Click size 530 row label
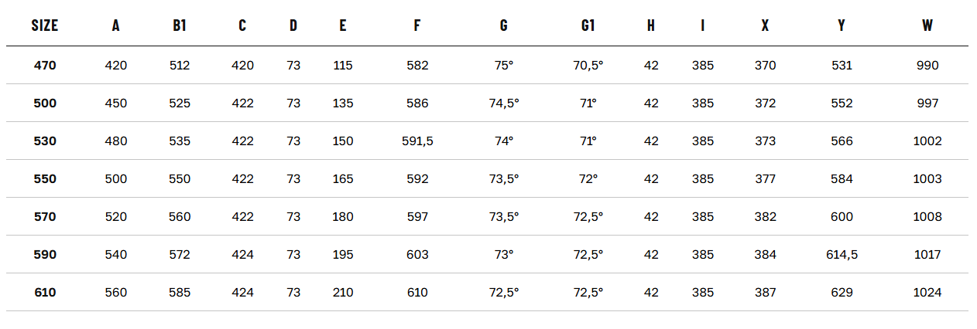 [x=45, y=141]
